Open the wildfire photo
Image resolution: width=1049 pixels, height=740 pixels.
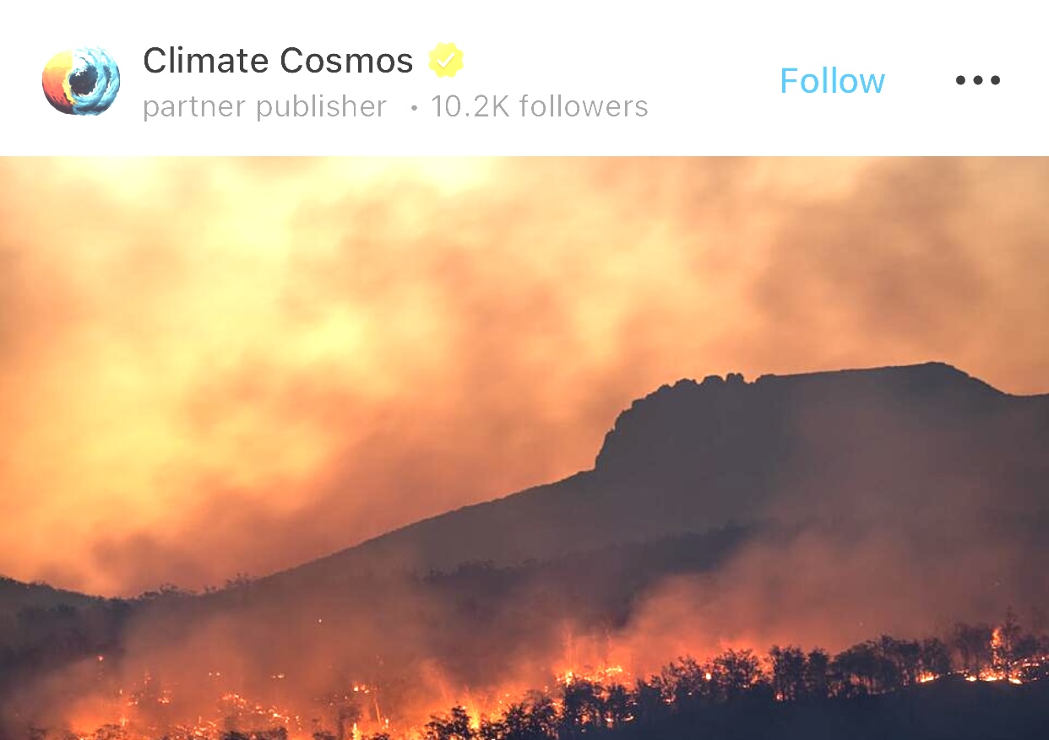pyautogui.click(x=524, y=448)
